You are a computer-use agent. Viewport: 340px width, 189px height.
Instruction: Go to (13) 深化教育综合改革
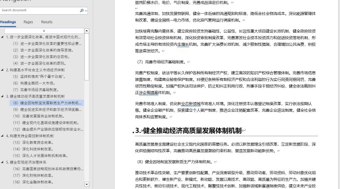pos(33,143)
